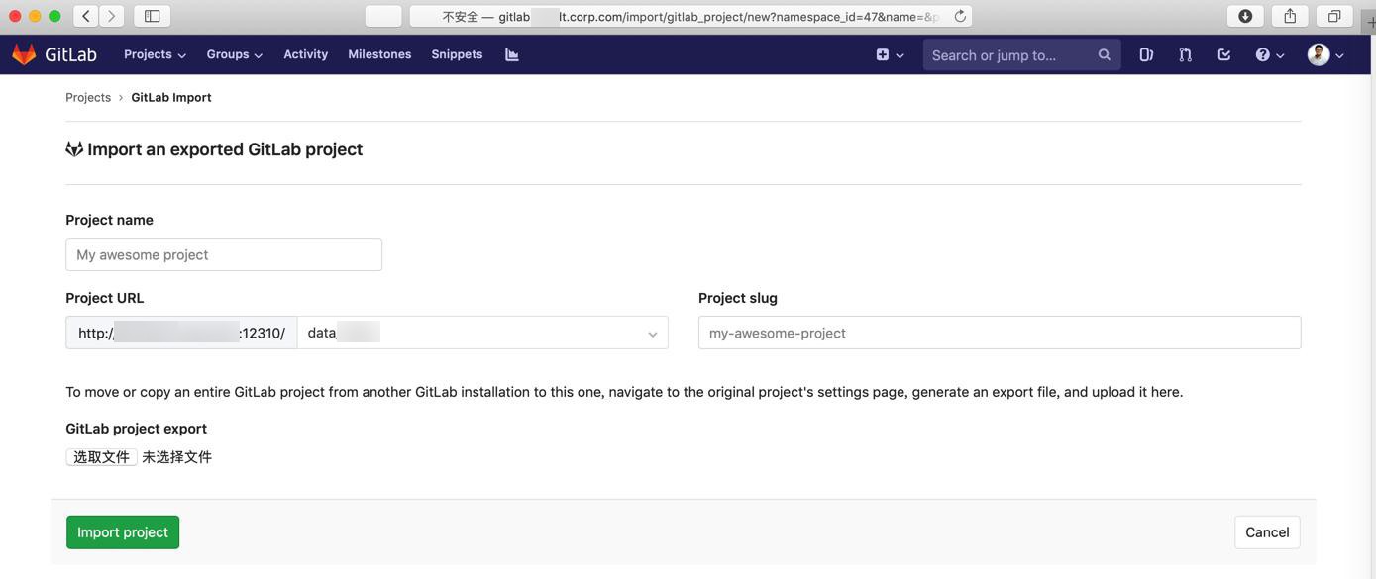Click the Safari address bar
This screenshot has width=1376, height=579.
pos(690,16)
